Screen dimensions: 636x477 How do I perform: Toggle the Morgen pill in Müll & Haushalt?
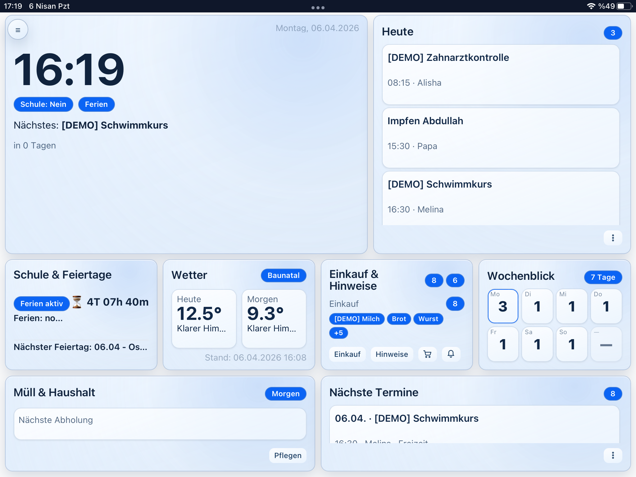(x=285, y=394)
